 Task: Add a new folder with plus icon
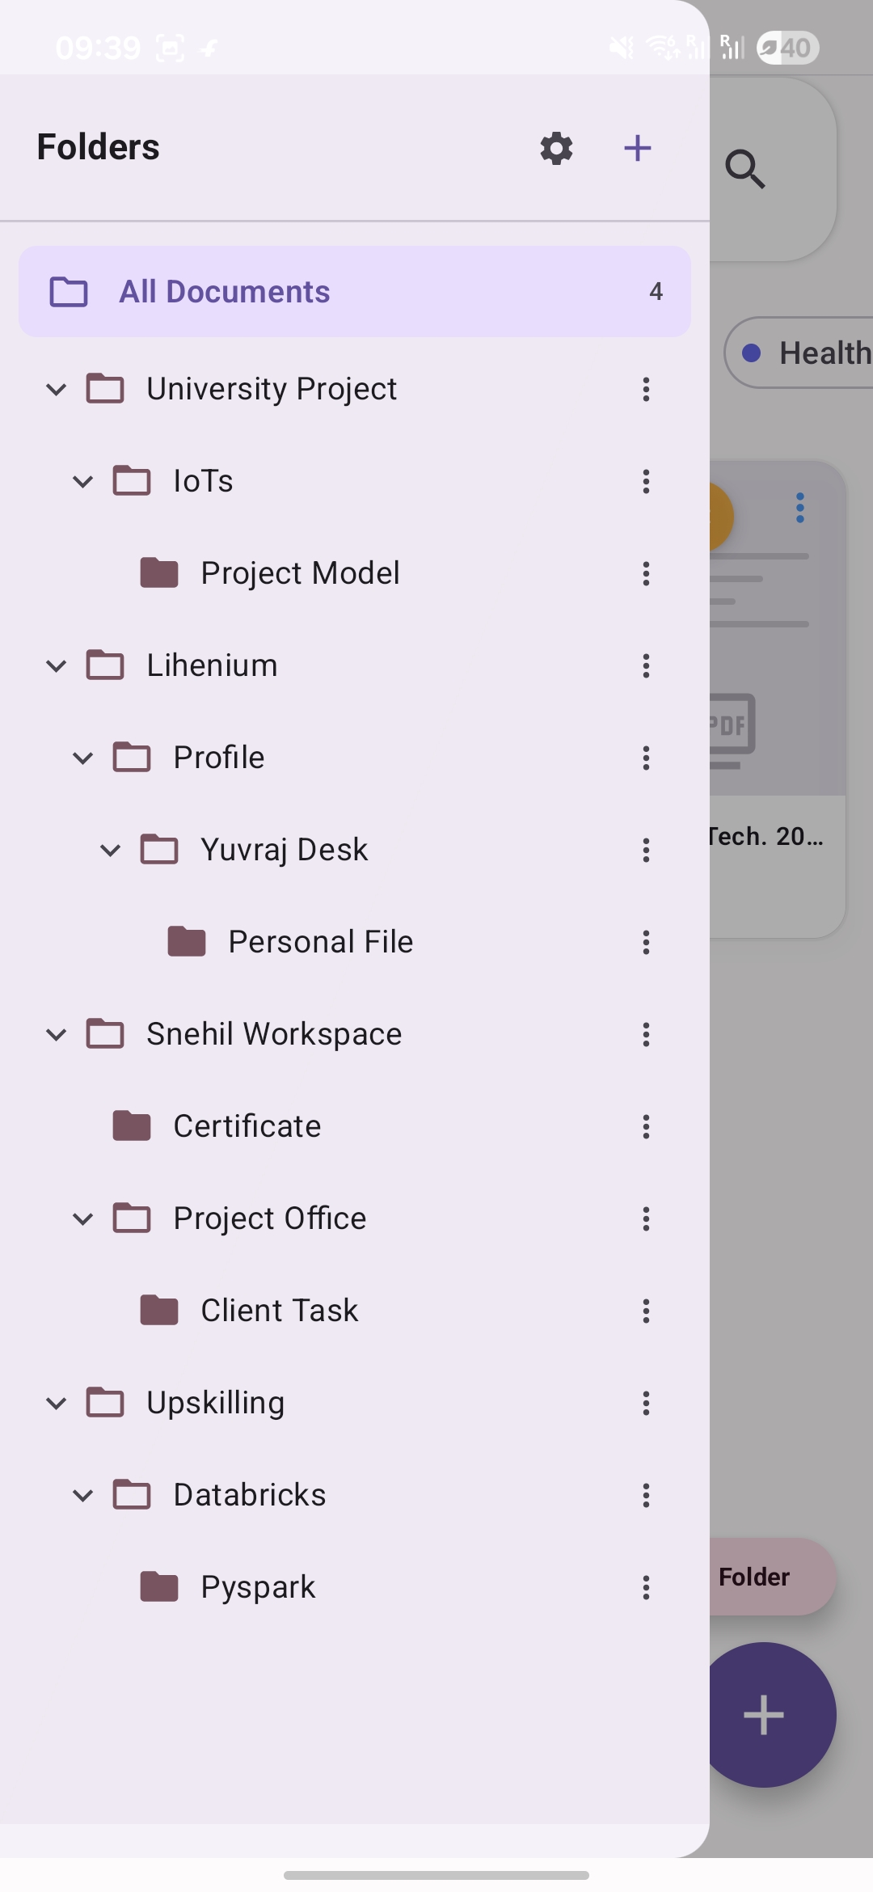(x=638, y=148)
